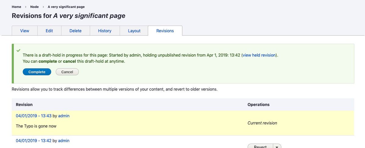Open the Home breadcrumb link
Viewport: 365px width, 148px height.
pos(16,7)
